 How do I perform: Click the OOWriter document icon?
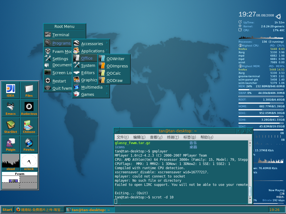102,59
